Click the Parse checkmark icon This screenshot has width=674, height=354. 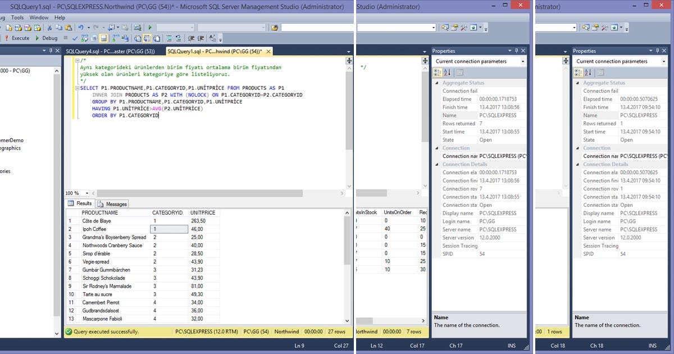[x=75, y=38]
